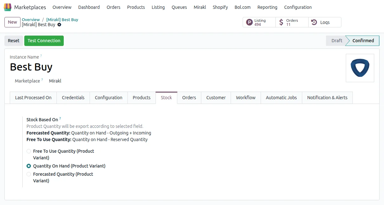Go to Overview breadcrumb link
Screen dimensions: 384x205
click(x=31, y=20)
